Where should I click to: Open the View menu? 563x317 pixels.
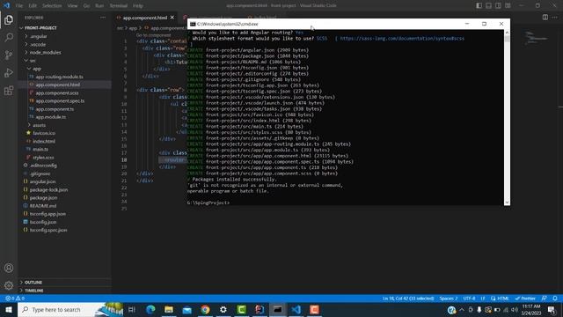tap(72, 6)
